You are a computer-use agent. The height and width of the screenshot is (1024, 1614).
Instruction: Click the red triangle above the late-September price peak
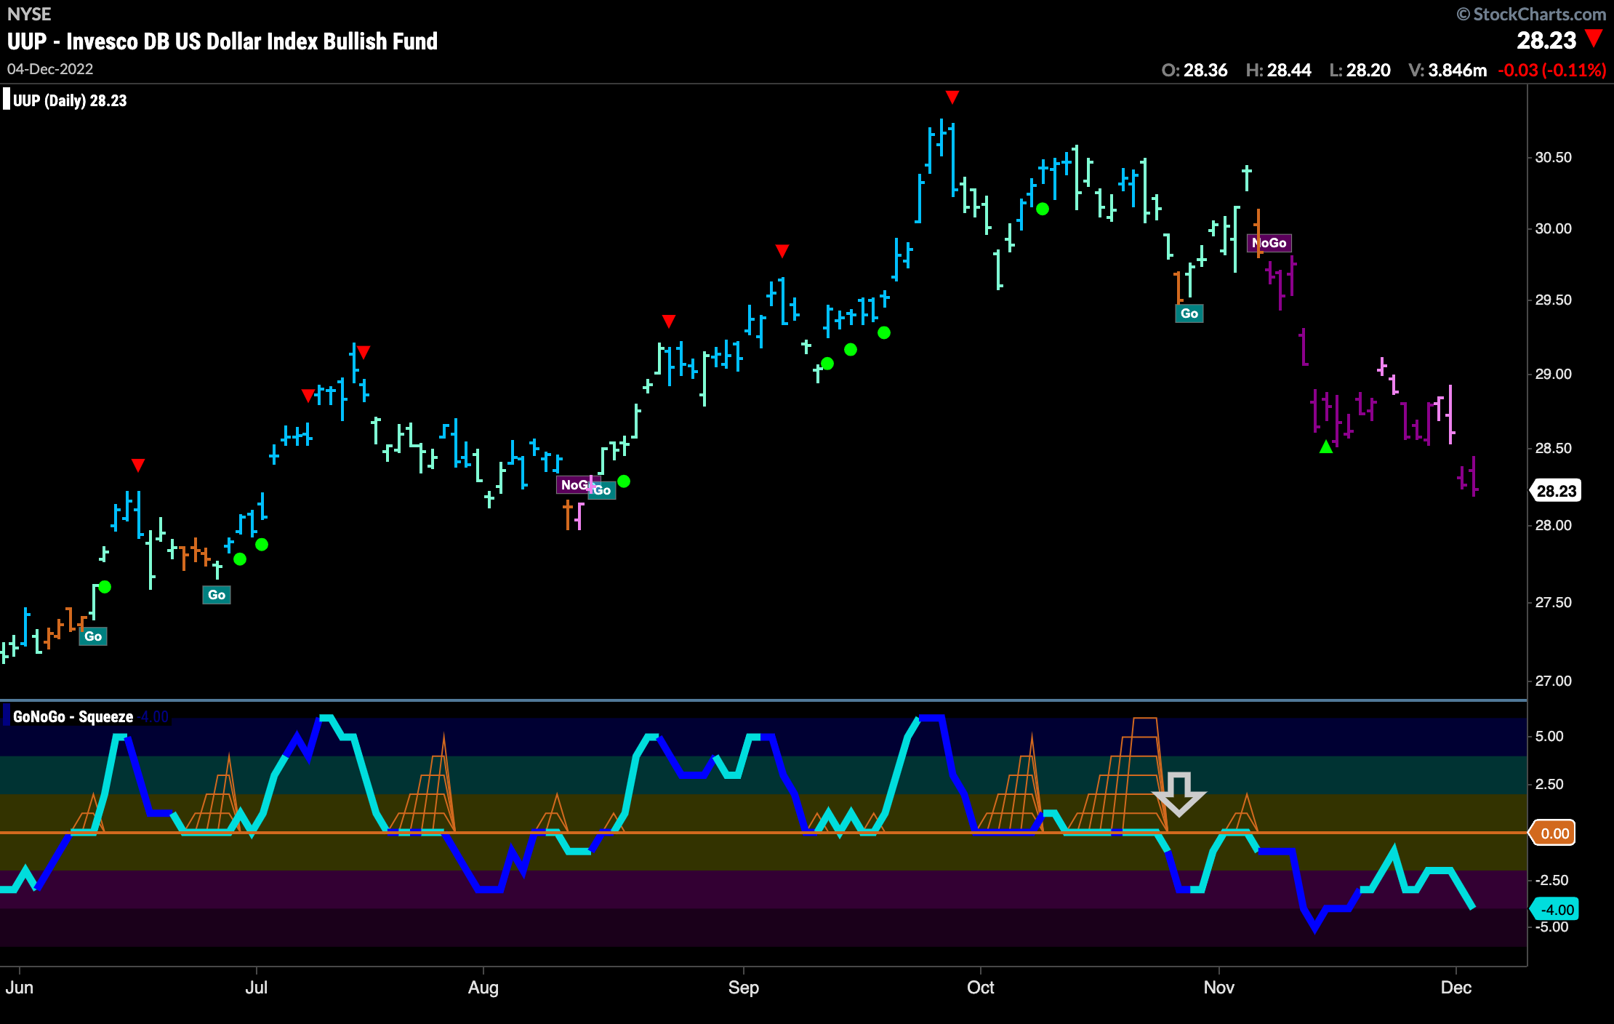[x=952, y=97]
